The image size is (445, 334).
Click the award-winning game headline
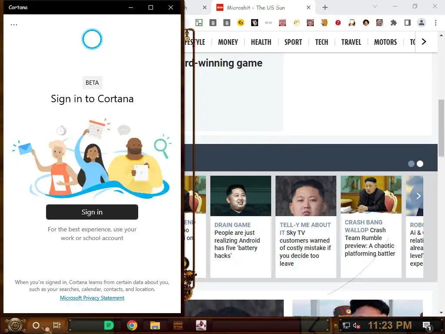click(223, 63)
